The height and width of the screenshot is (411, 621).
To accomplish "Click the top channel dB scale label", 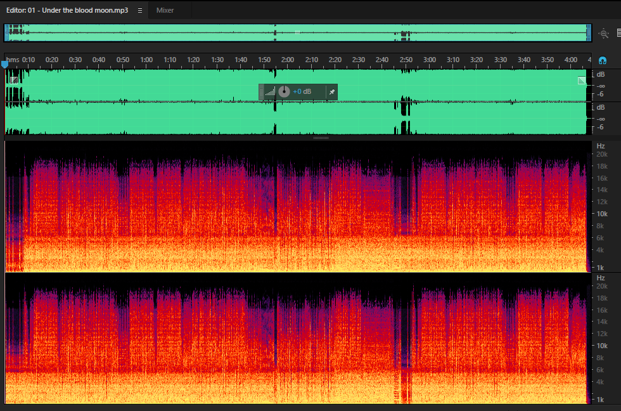I will (601, 74).
